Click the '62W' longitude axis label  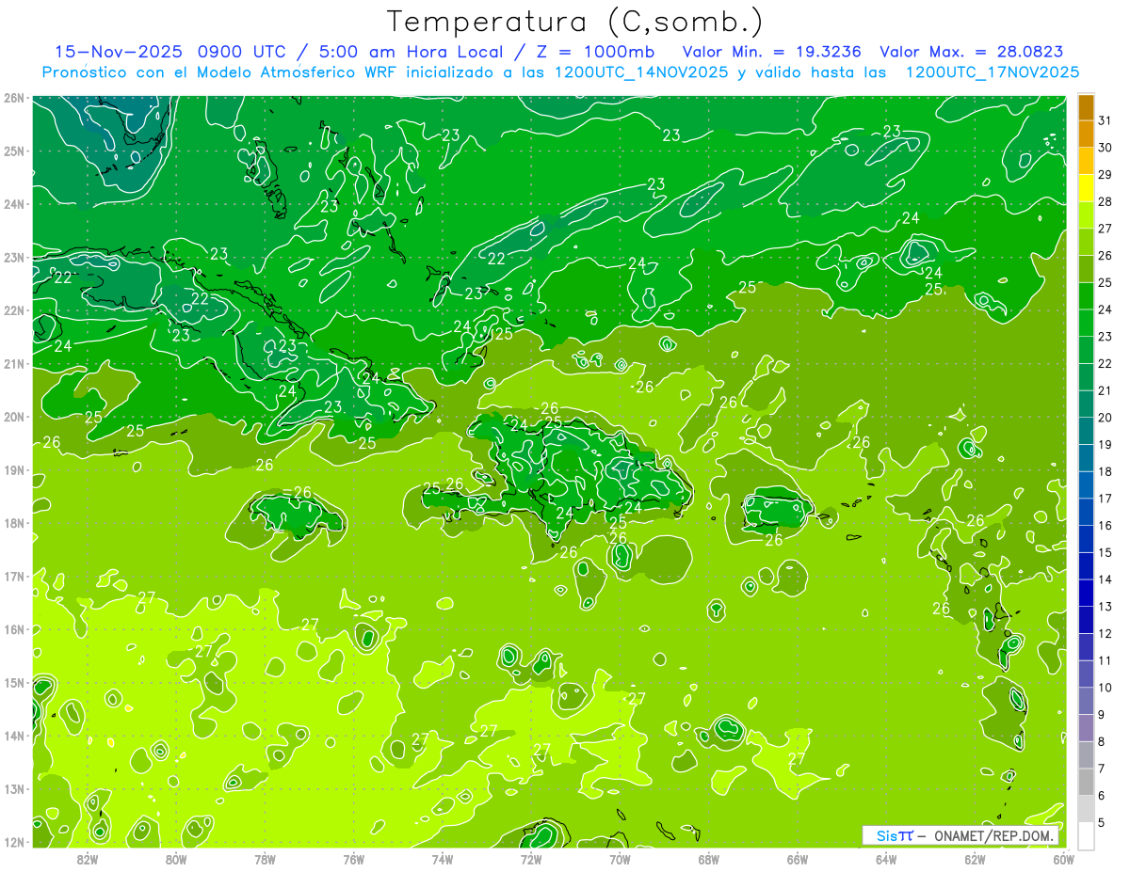975,859
